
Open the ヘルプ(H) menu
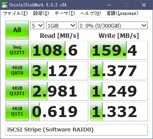pyautogui.click(x=91, y=13)
